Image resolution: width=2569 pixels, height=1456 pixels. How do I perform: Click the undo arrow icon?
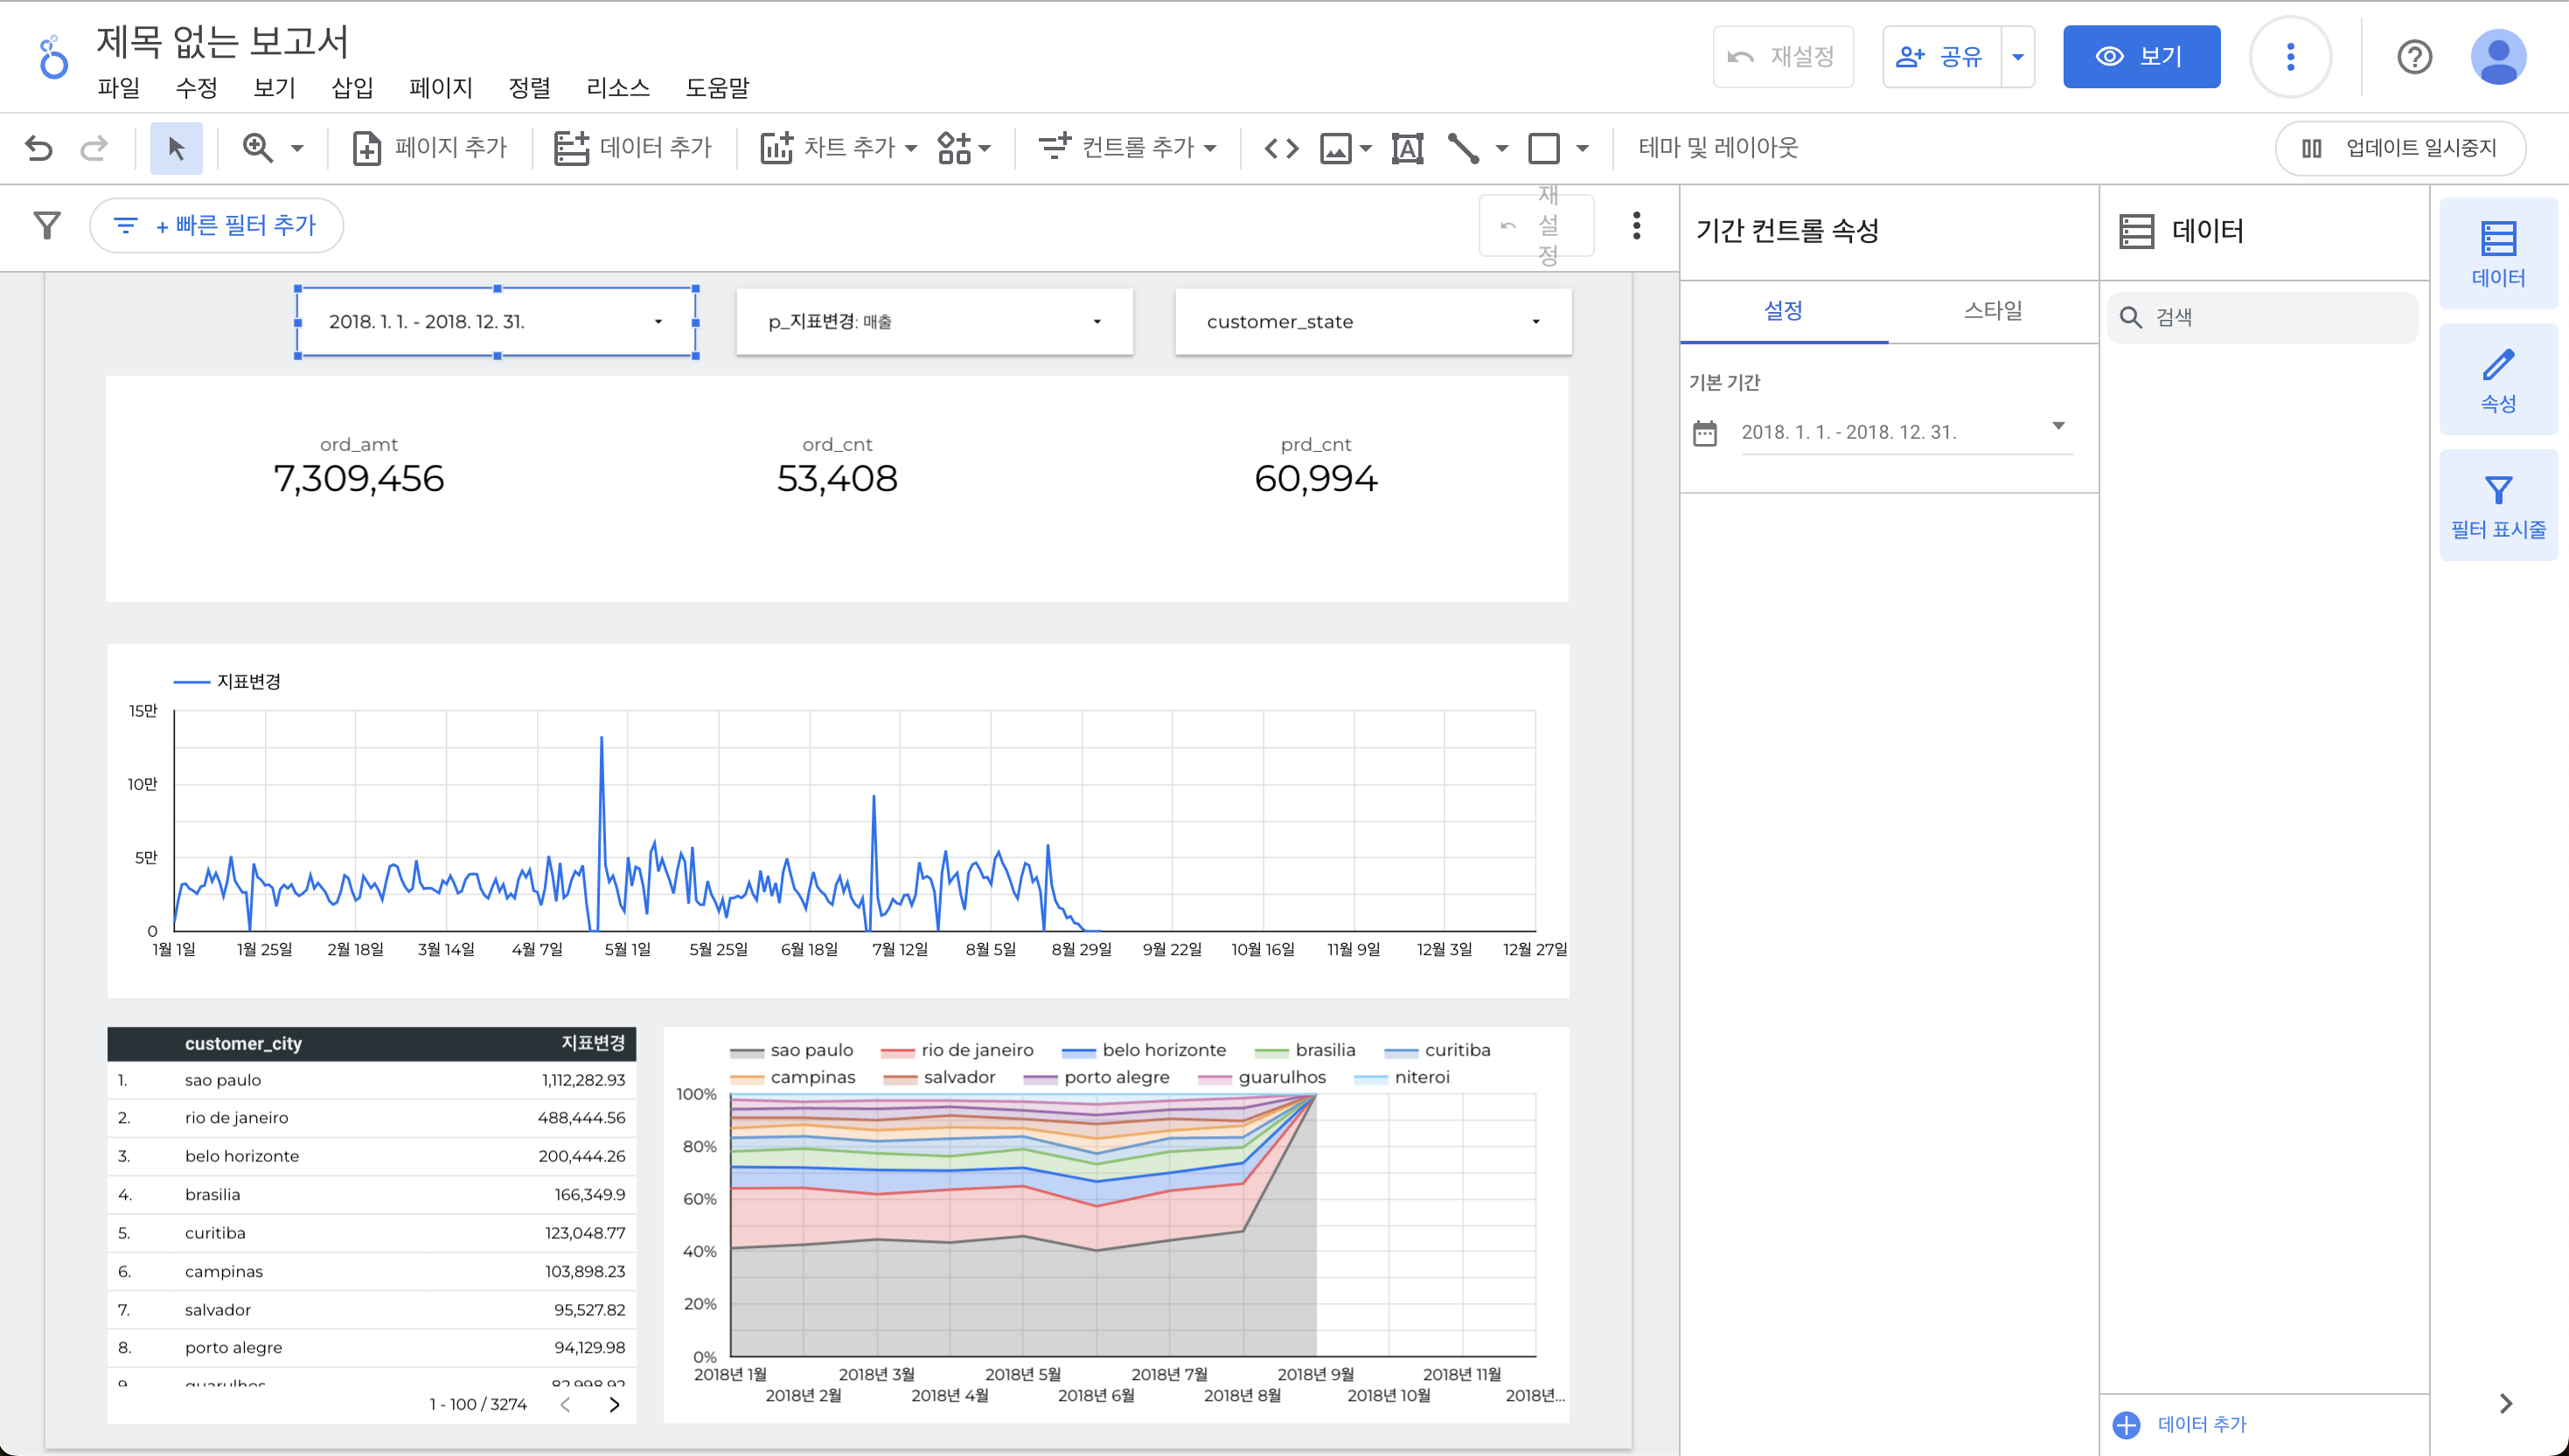(x=39, y=148)
